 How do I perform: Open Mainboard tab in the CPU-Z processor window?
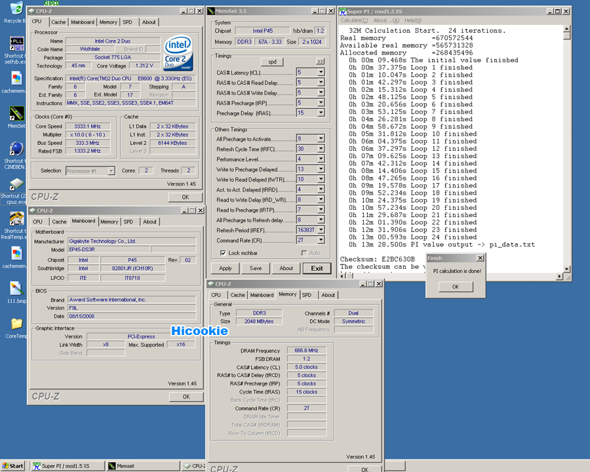click(83, 22)
